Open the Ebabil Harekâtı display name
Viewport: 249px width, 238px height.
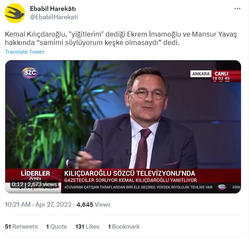[53, 9]
